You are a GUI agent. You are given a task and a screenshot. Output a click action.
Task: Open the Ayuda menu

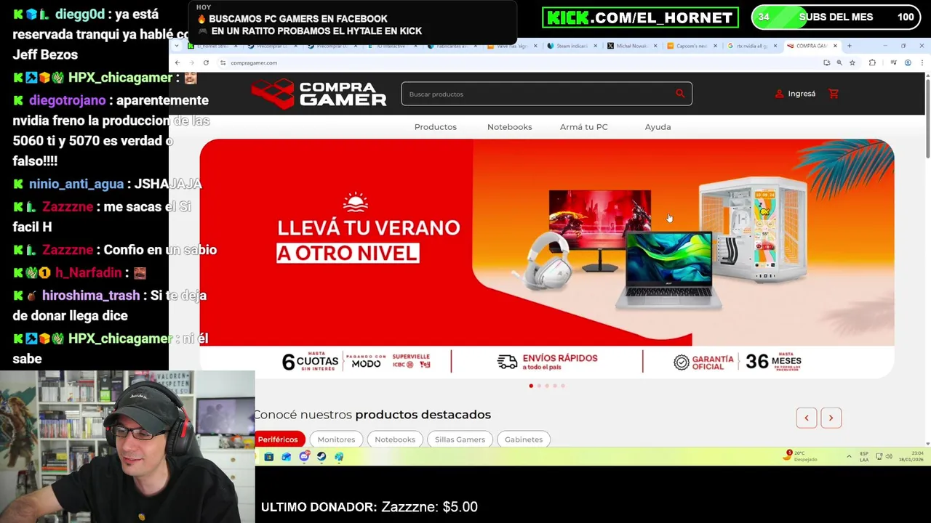point(658,127)
